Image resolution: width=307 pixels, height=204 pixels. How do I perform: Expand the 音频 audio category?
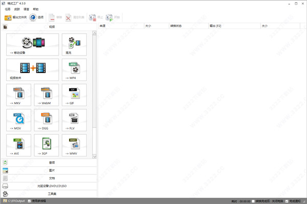49,162
